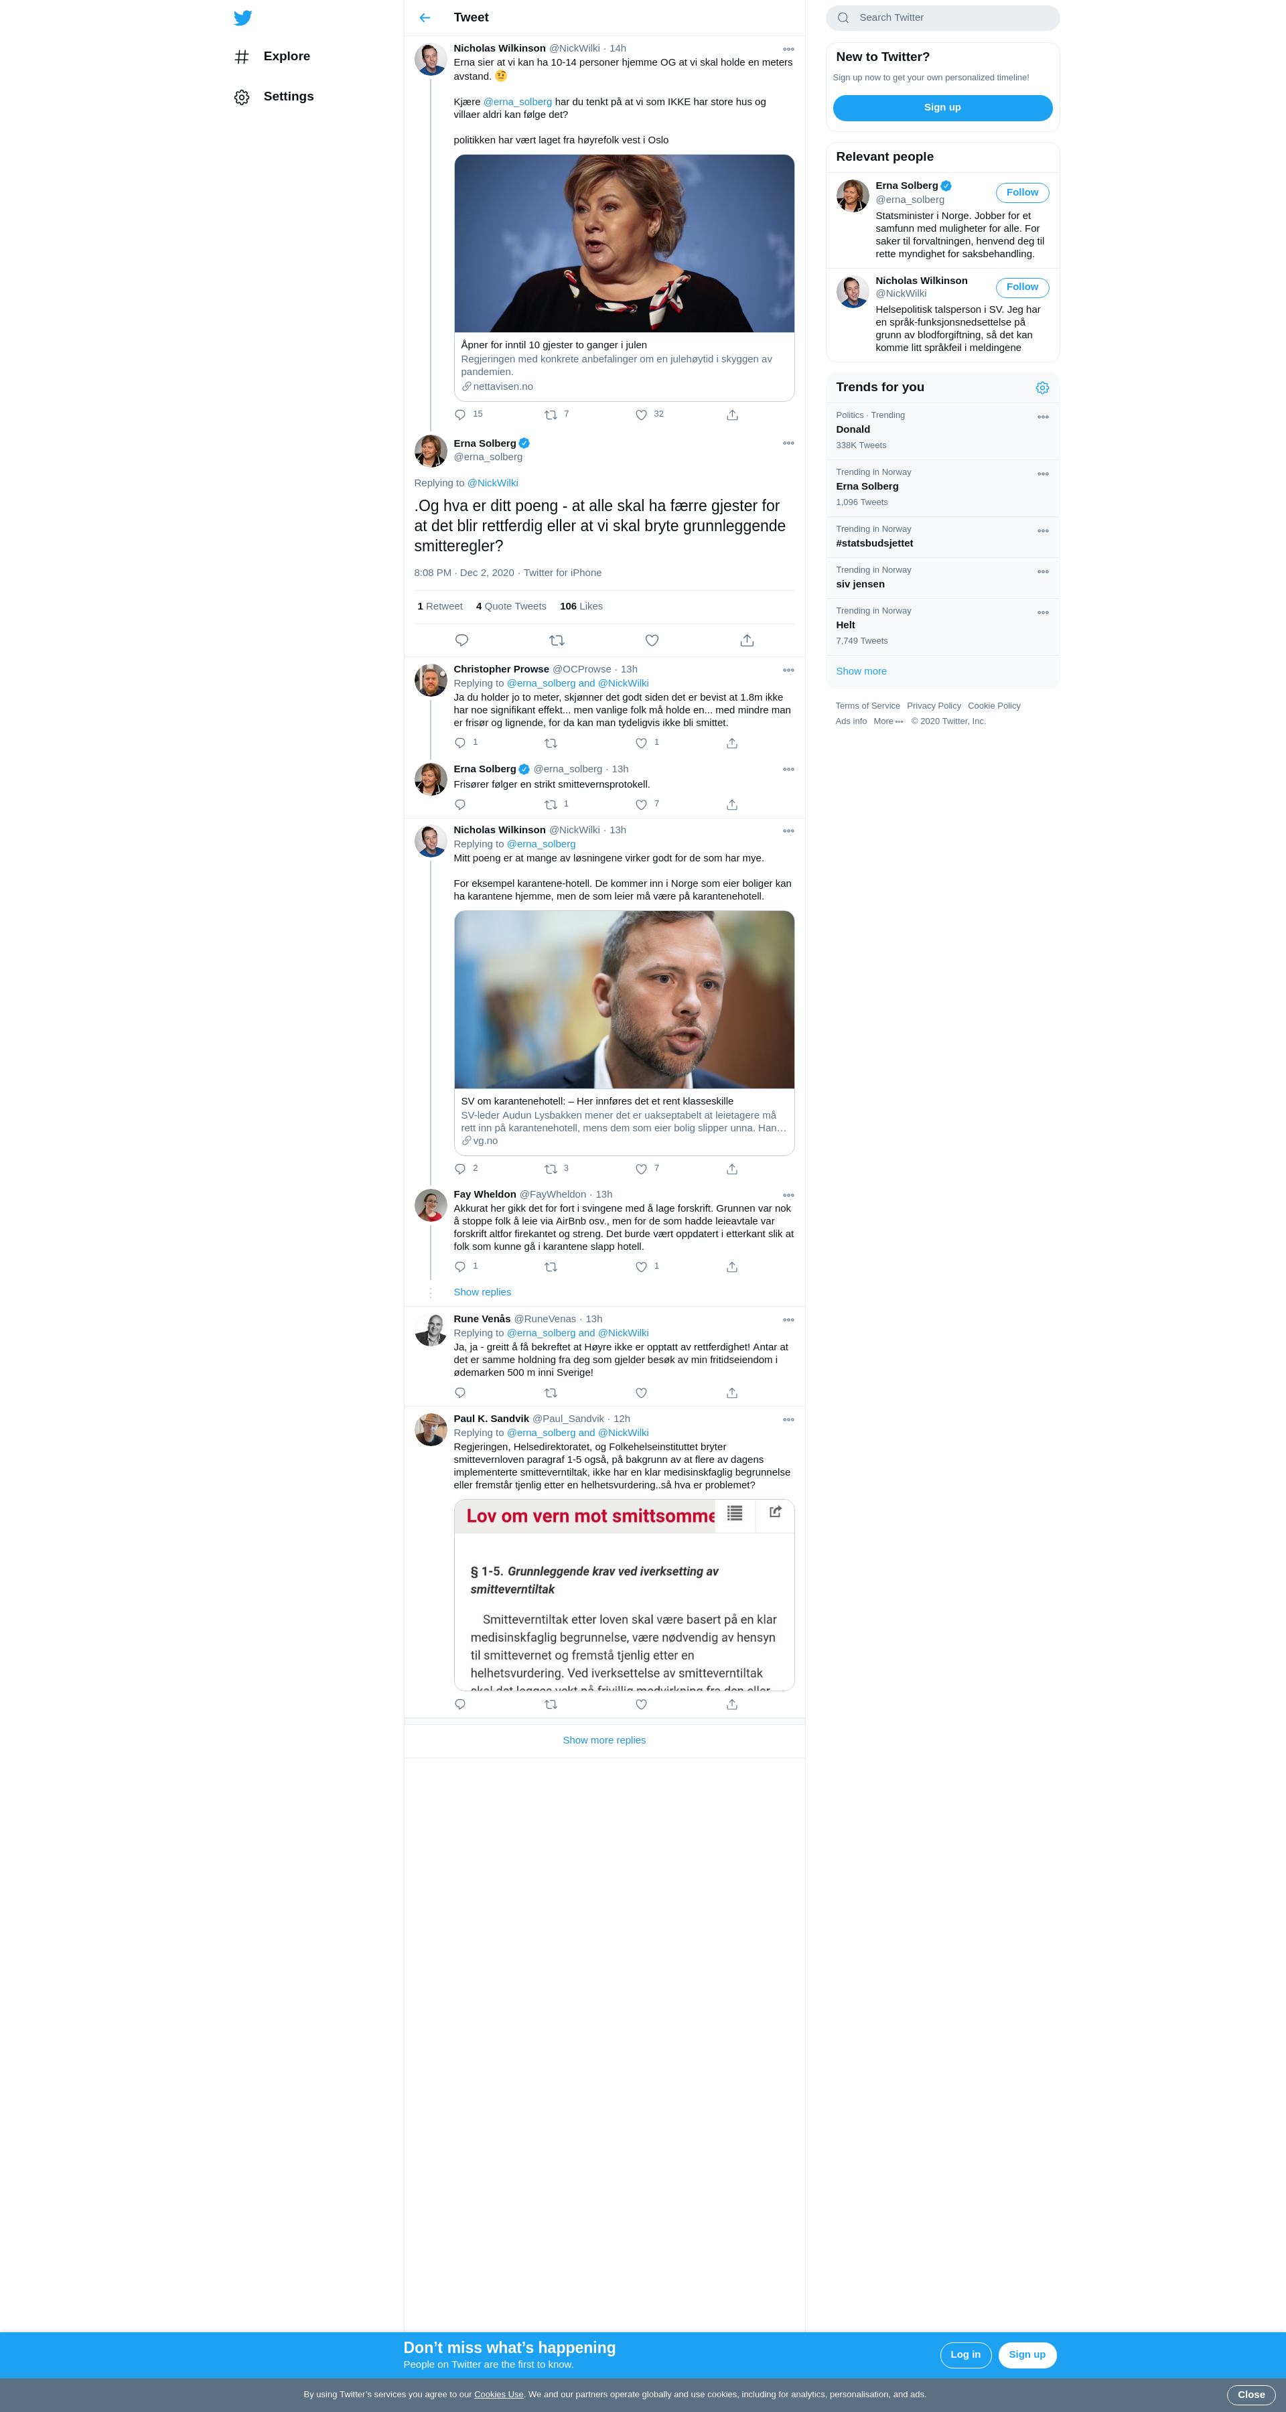Screen dimensions: 1286x2412
Task: Click the Log in button
Action: click(x=966, y=2355)
